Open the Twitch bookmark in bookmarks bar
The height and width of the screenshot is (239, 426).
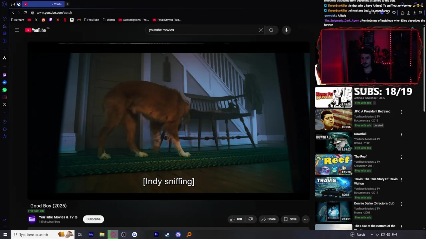tap(51, 20)
